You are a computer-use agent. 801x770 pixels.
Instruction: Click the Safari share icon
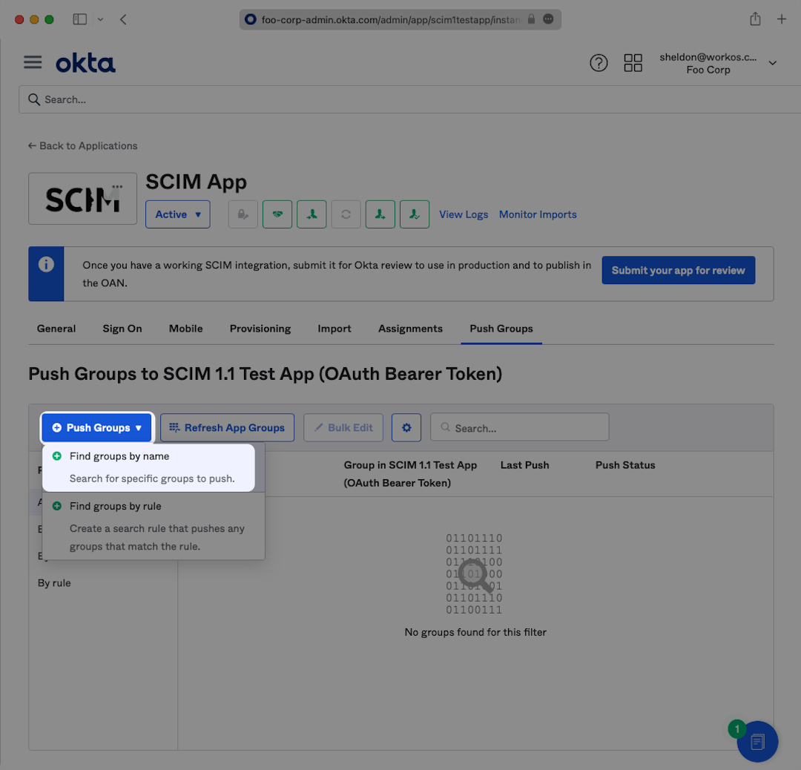[x=755, y=19]
